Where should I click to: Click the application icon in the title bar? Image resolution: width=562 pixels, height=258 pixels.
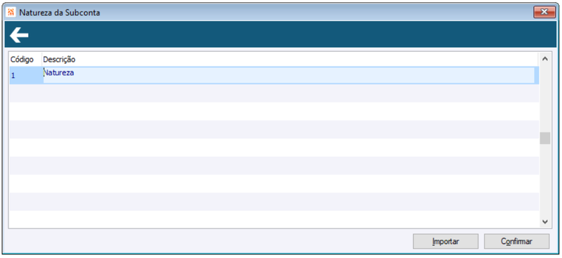tap(11, 13)
